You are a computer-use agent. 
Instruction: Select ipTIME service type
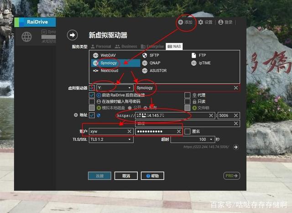point(201,63)
